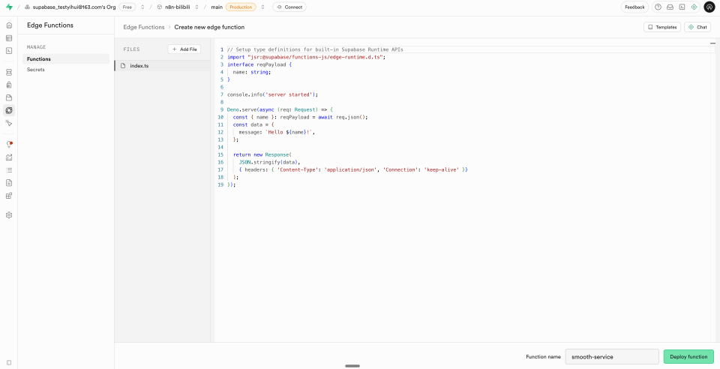Select Secrets in the Manage menu
The image size is (720, 369).
pos(36,70)
